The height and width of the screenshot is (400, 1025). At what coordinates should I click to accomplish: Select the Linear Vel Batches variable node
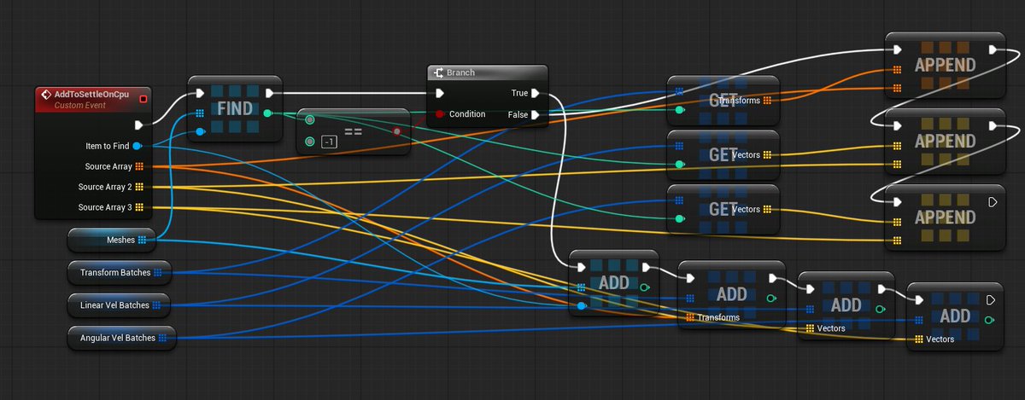(x=120, y=304)
